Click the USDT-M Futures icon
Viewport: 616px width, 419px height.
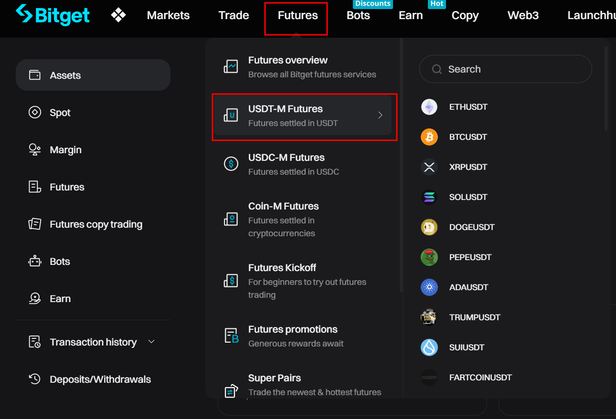click(231, 115)
